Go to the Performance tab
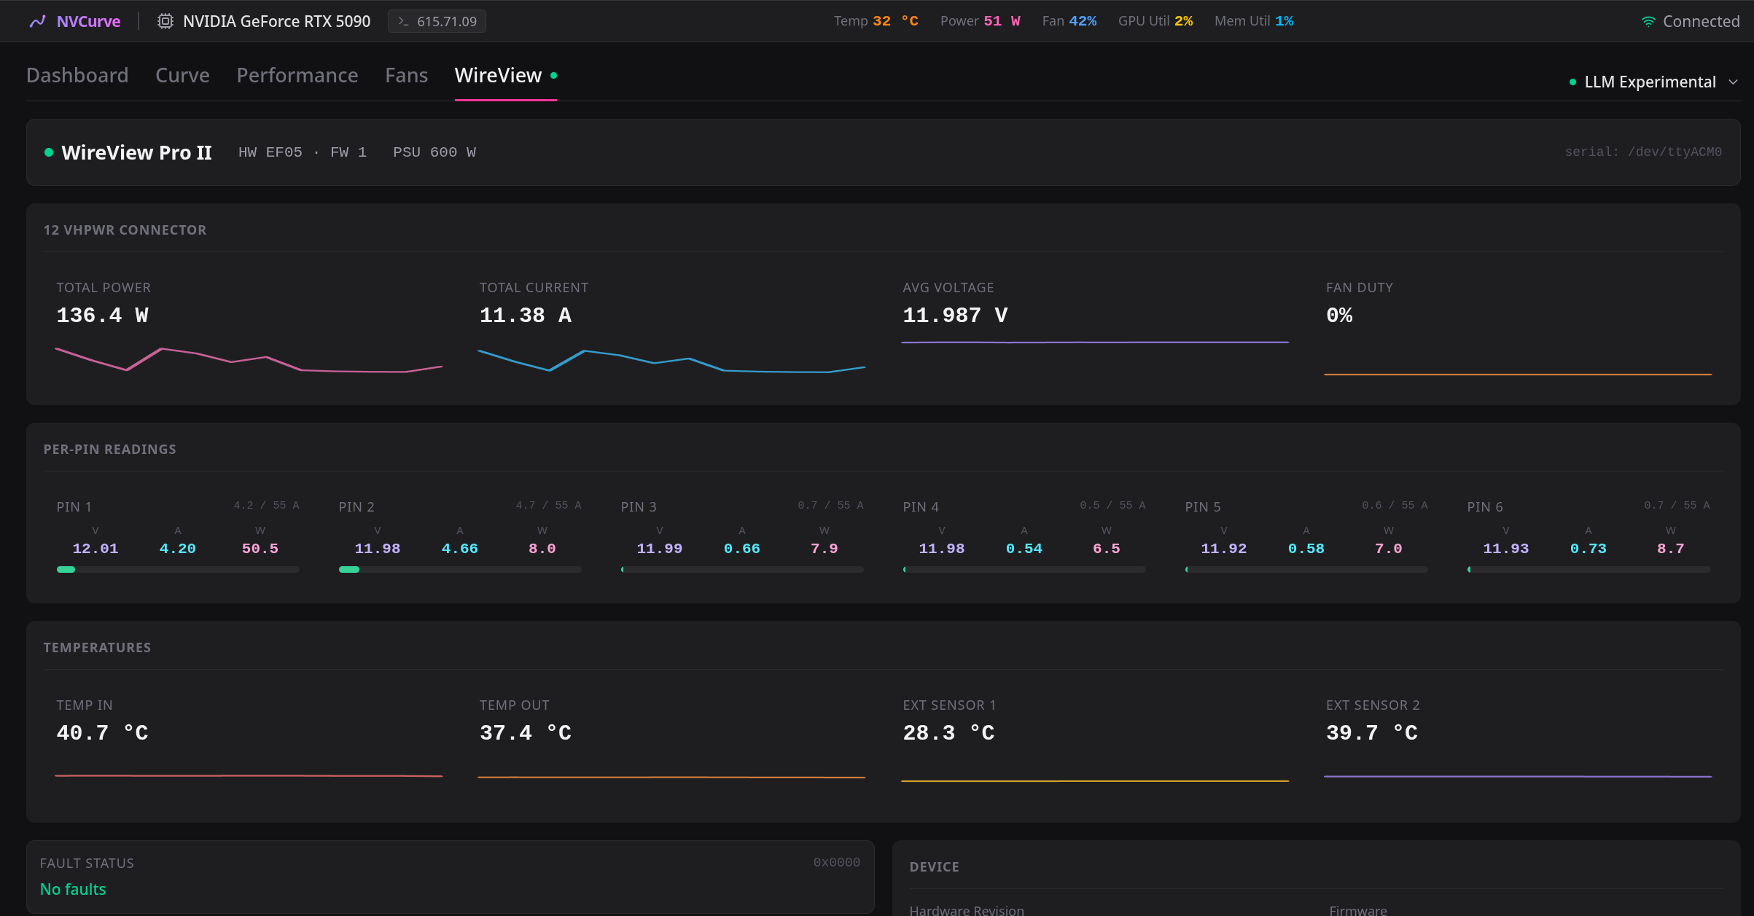This screenshot has height=916, width=1754. (297, 75)
